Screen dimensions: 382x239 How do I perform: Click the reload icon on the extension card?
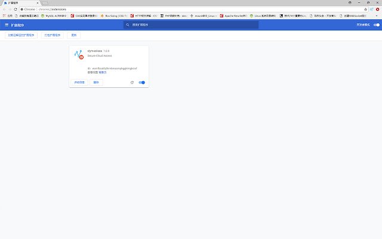tap(132, 82)
